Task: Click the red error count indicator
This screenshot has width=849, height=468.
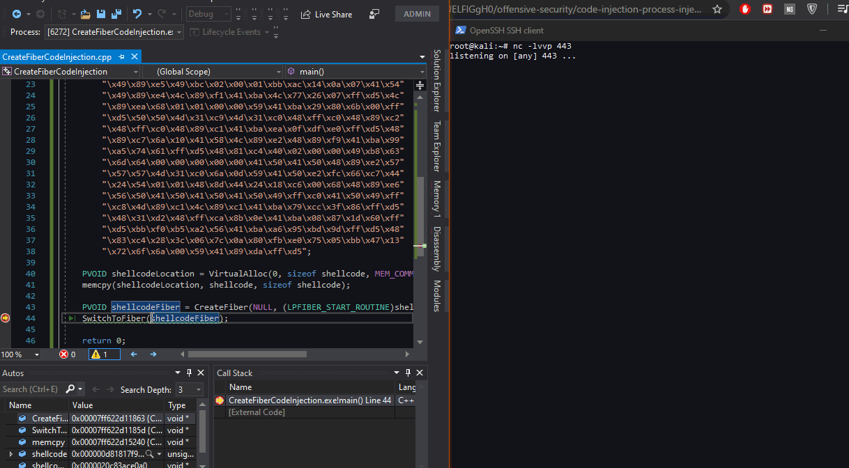Action: 68,354
